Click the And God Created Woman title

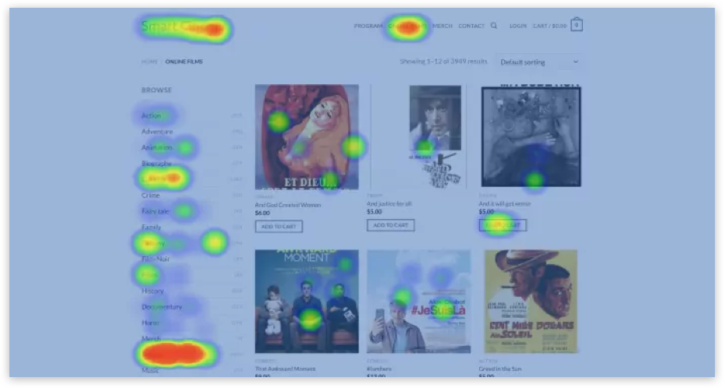[x=288, y=205]
